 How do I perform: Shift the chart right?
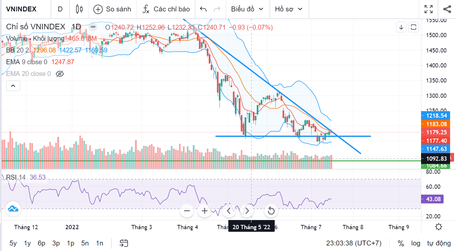247,211
